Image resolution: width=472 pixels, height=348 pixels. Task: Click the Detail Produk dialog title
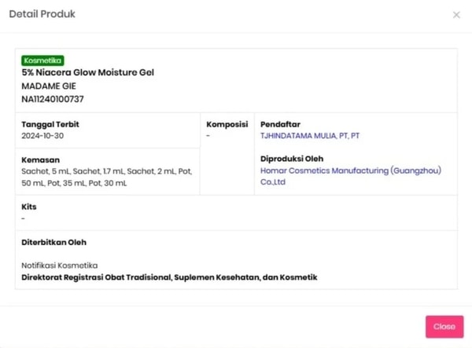coord(42,14)
